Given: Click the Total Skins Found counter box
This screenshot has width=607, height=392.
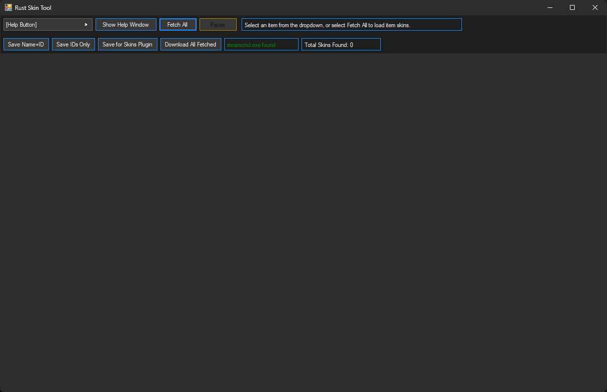Looking at the screenshot, I should [x=341, y=44].
